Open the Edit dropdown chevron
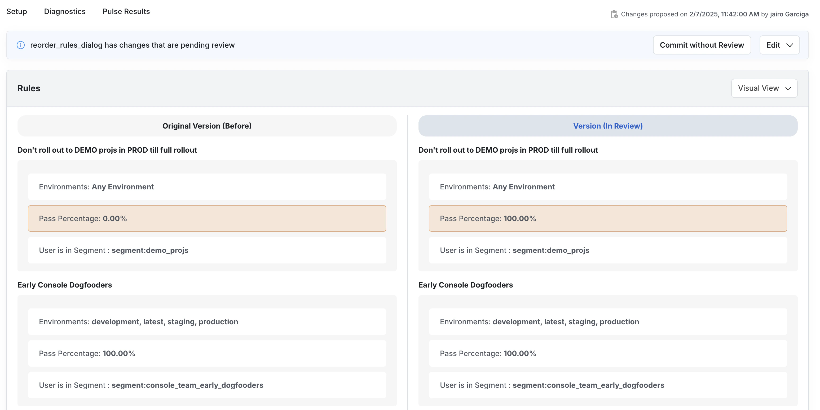Viewport: 820px width, 410px height. (790, 45)
